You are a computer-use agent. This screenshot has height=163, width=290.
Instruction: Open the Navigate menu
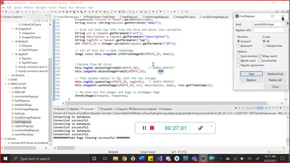(x=41, y=7)
